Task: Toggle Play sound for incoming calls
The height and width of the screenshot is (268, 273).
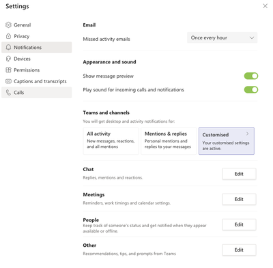Action: click(251, 89)
